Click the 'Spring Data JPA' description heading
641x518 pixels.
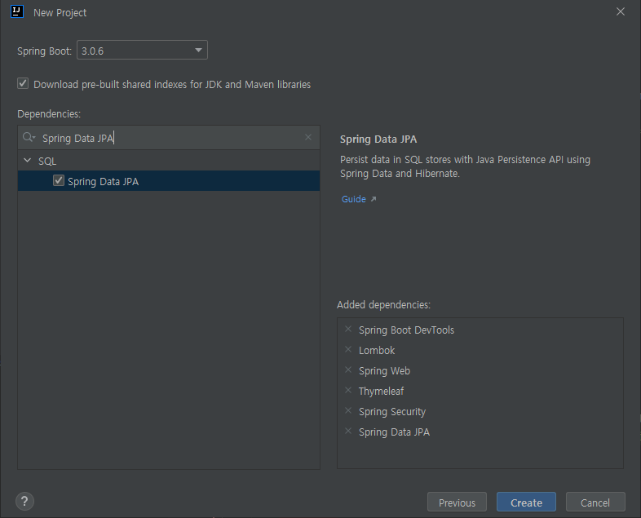pyautogui.click(x=378, y=139)
